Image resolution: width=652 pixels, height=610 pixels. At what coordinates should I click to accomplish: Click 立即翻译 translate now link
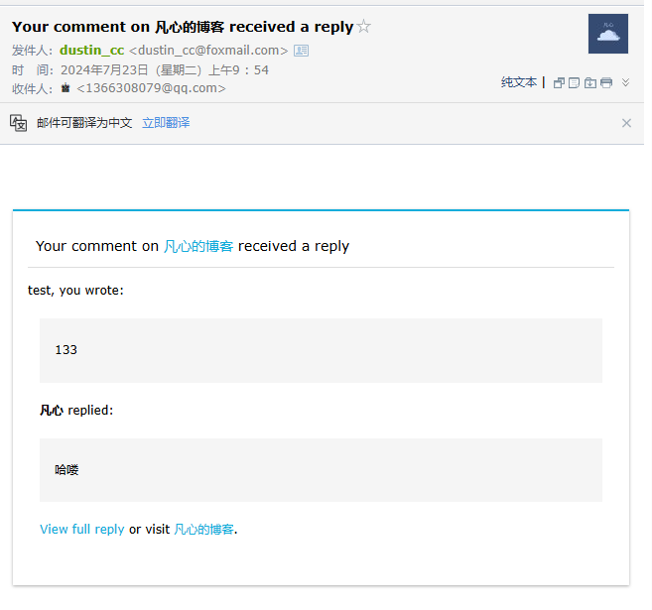point(166,123)
